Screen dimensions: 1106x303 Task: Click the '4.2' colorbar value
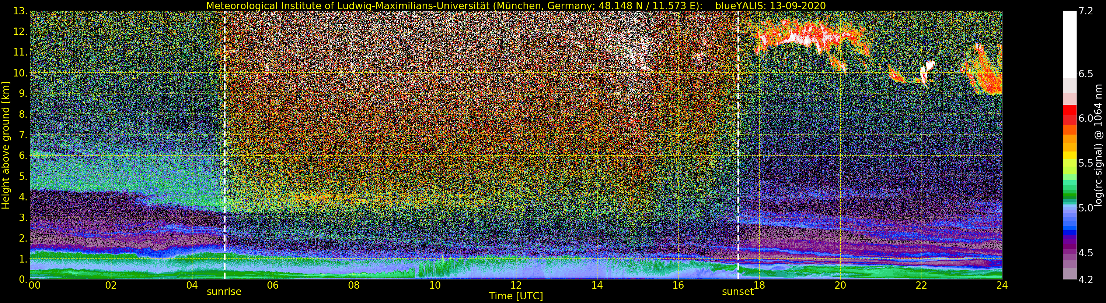(1086, 279)
